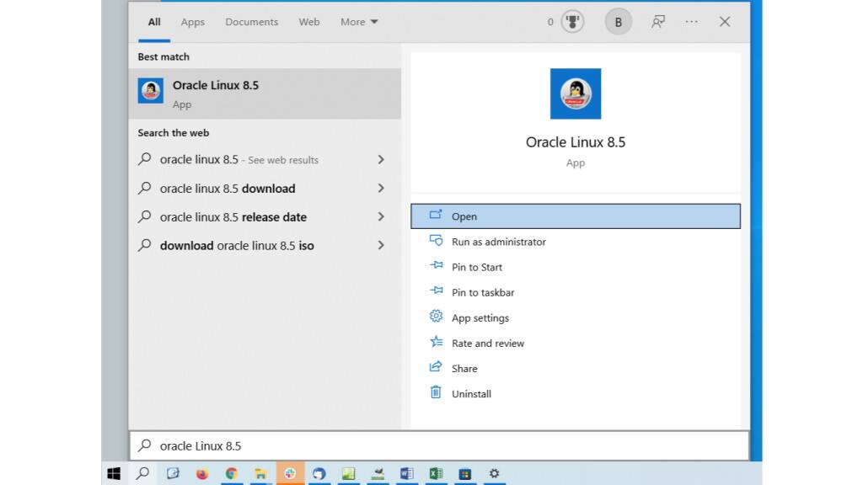Screen dimensions: 863x485
Task: Expand the "download oracle linux 8.5 iso" suggestion
Action: point(236,245)
